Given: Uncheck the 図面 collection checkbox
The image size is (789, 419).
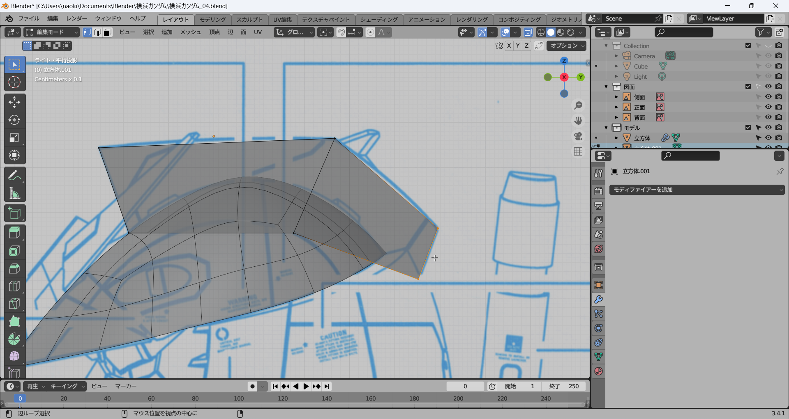Looking at the screenshot, I should (748, 87).
